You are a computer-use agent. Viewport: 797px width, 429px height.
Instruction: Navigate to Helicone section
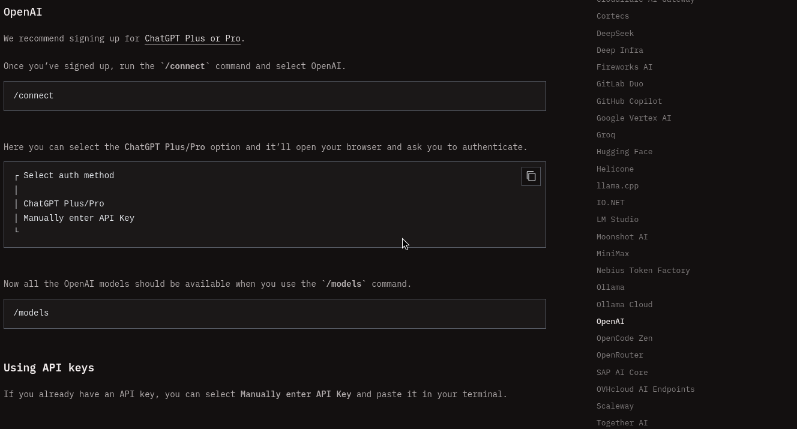615,169
